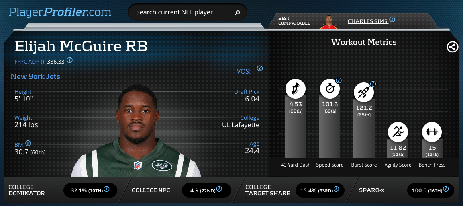Screen dimensions: 463x206
Task: Click College Dominator 32.1% value pill
Action: point(90,190)
